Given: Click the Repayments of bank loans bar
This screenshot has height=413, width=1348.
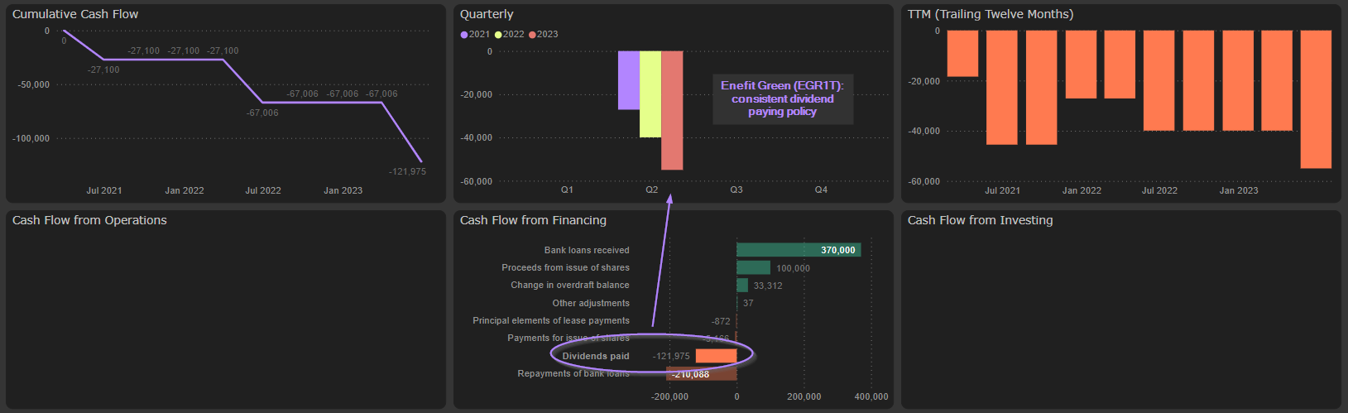Looking at the screenshot, I should pos(701,374).
